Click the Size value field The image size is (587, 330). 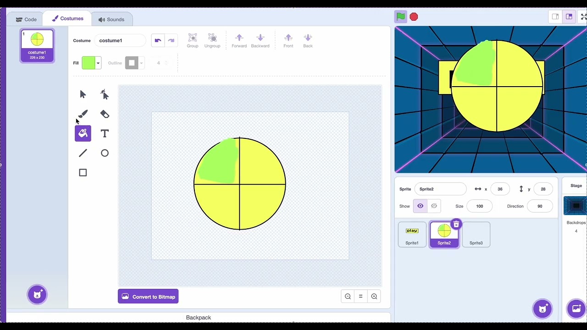click(x=479, y=206)
